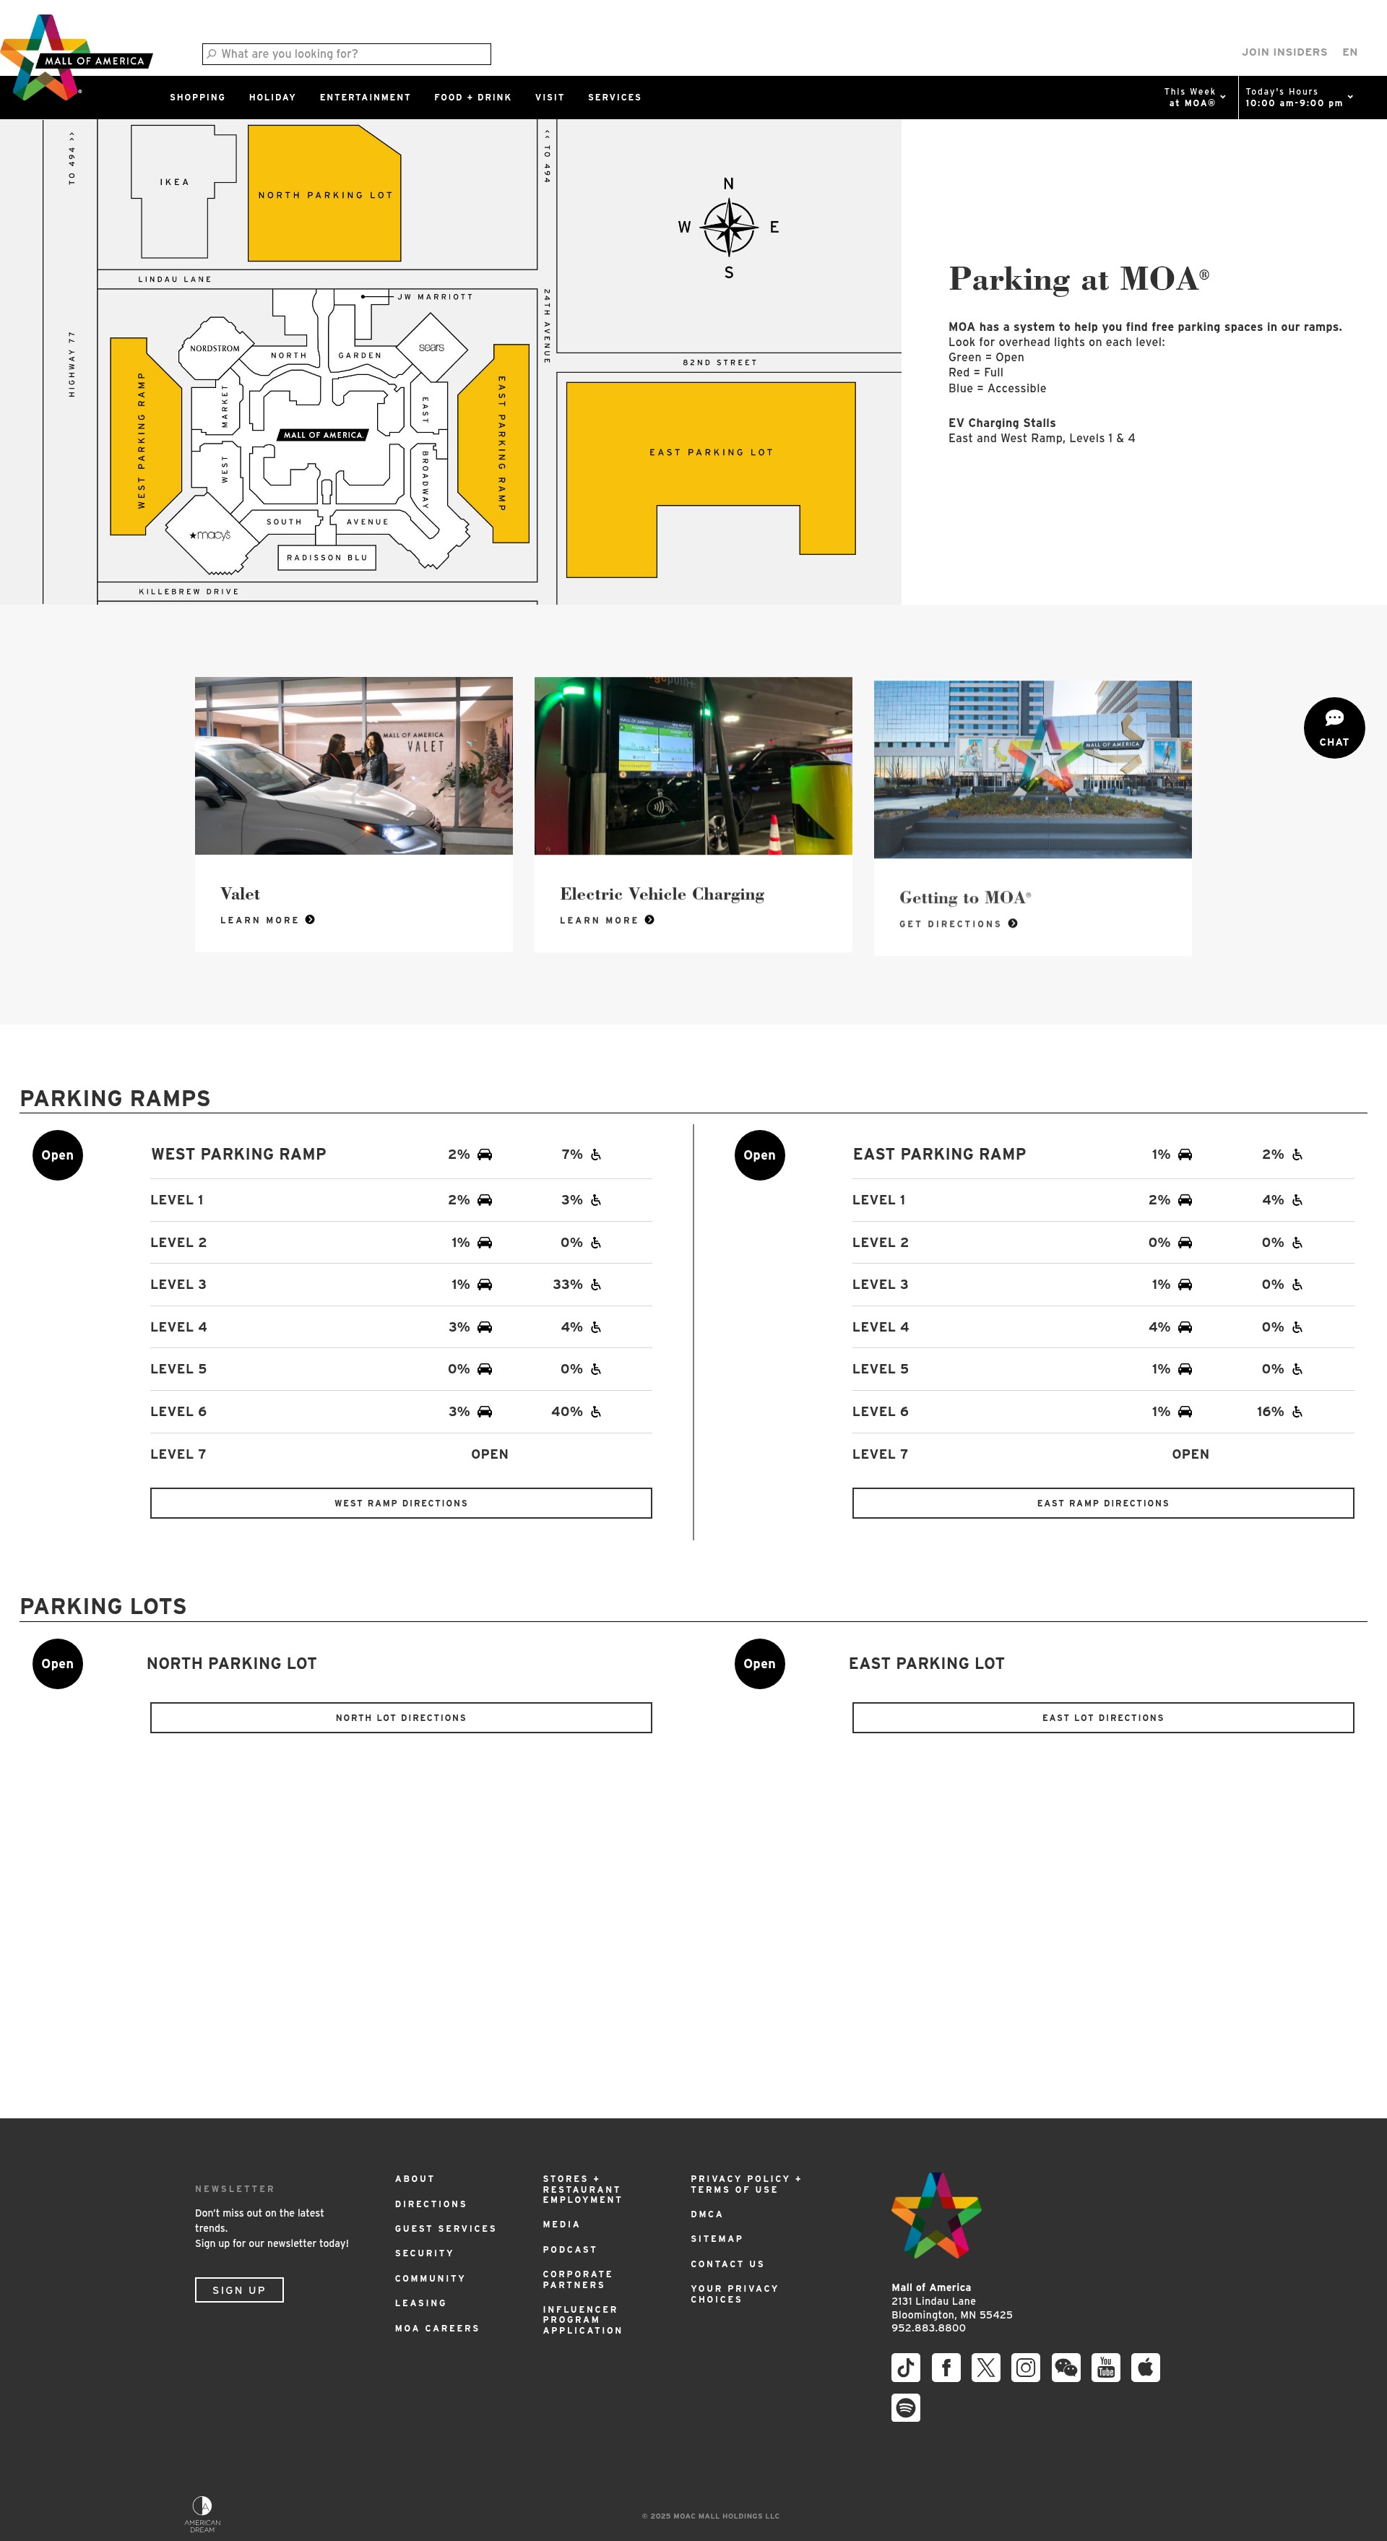Click the East Lot Directions button
Image resolution: width=1387 pixels, height=2541 pixels.
click(1103, 1717)
